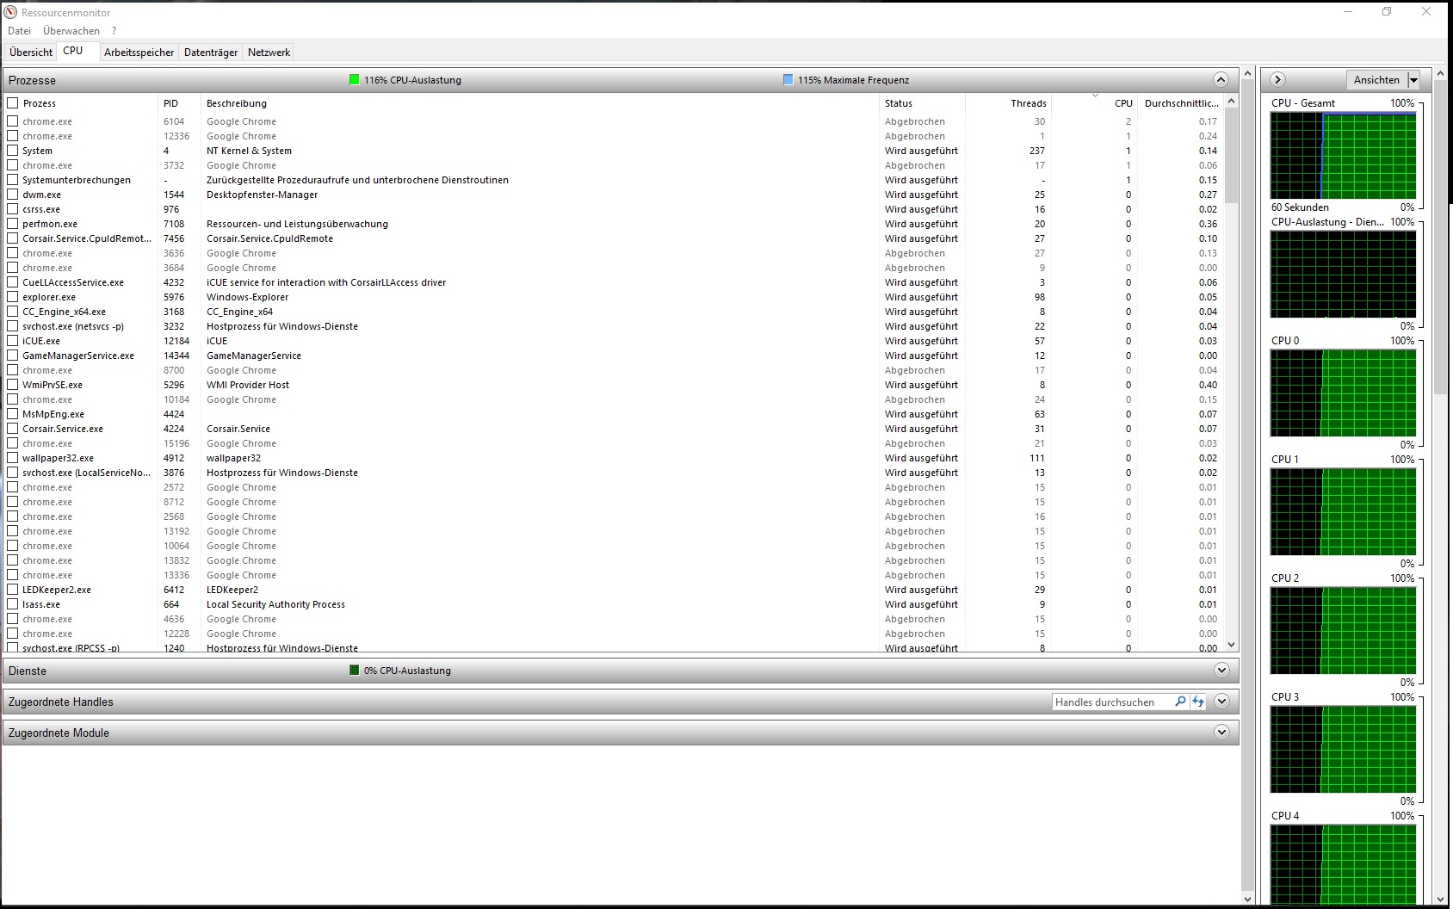
Task: Check the wallpaper32.exe process checkbox
Action: point(12,458)
